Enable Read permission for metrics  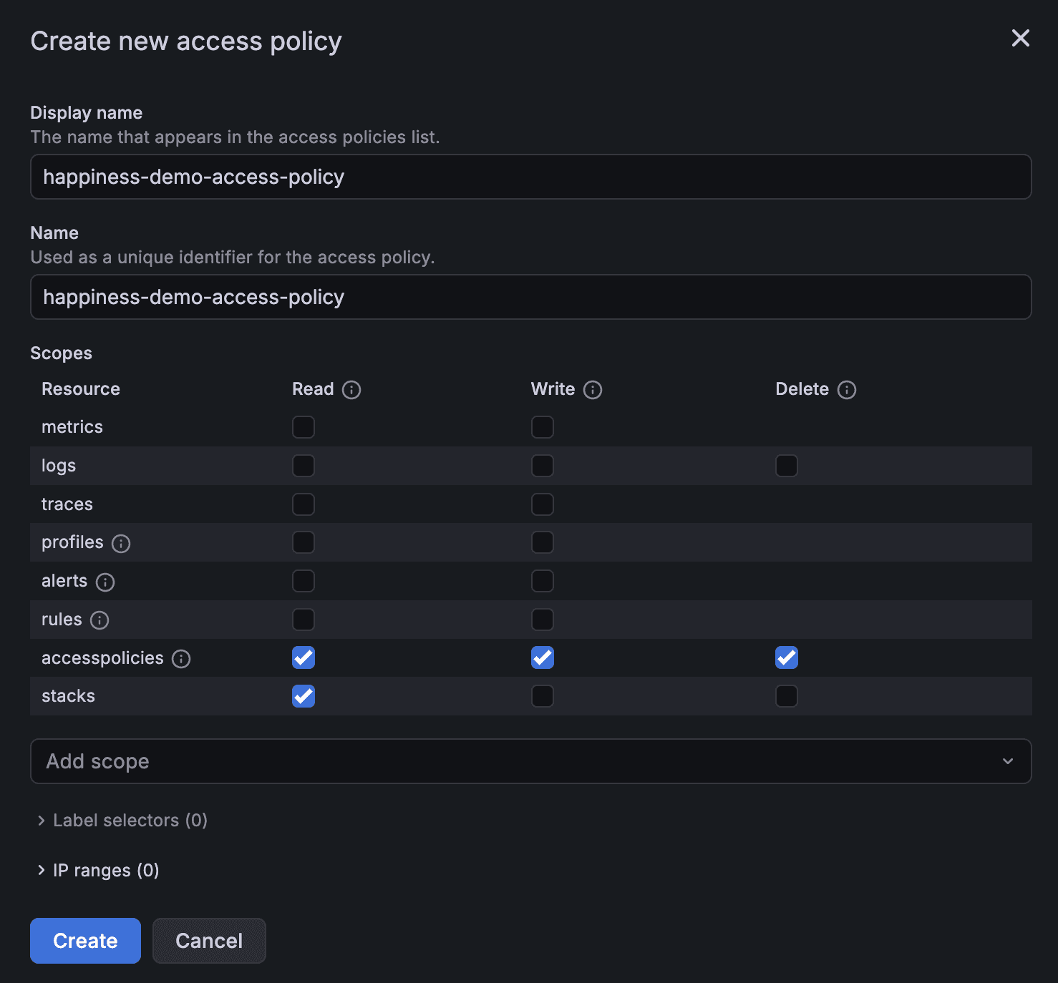coord(303,426)
